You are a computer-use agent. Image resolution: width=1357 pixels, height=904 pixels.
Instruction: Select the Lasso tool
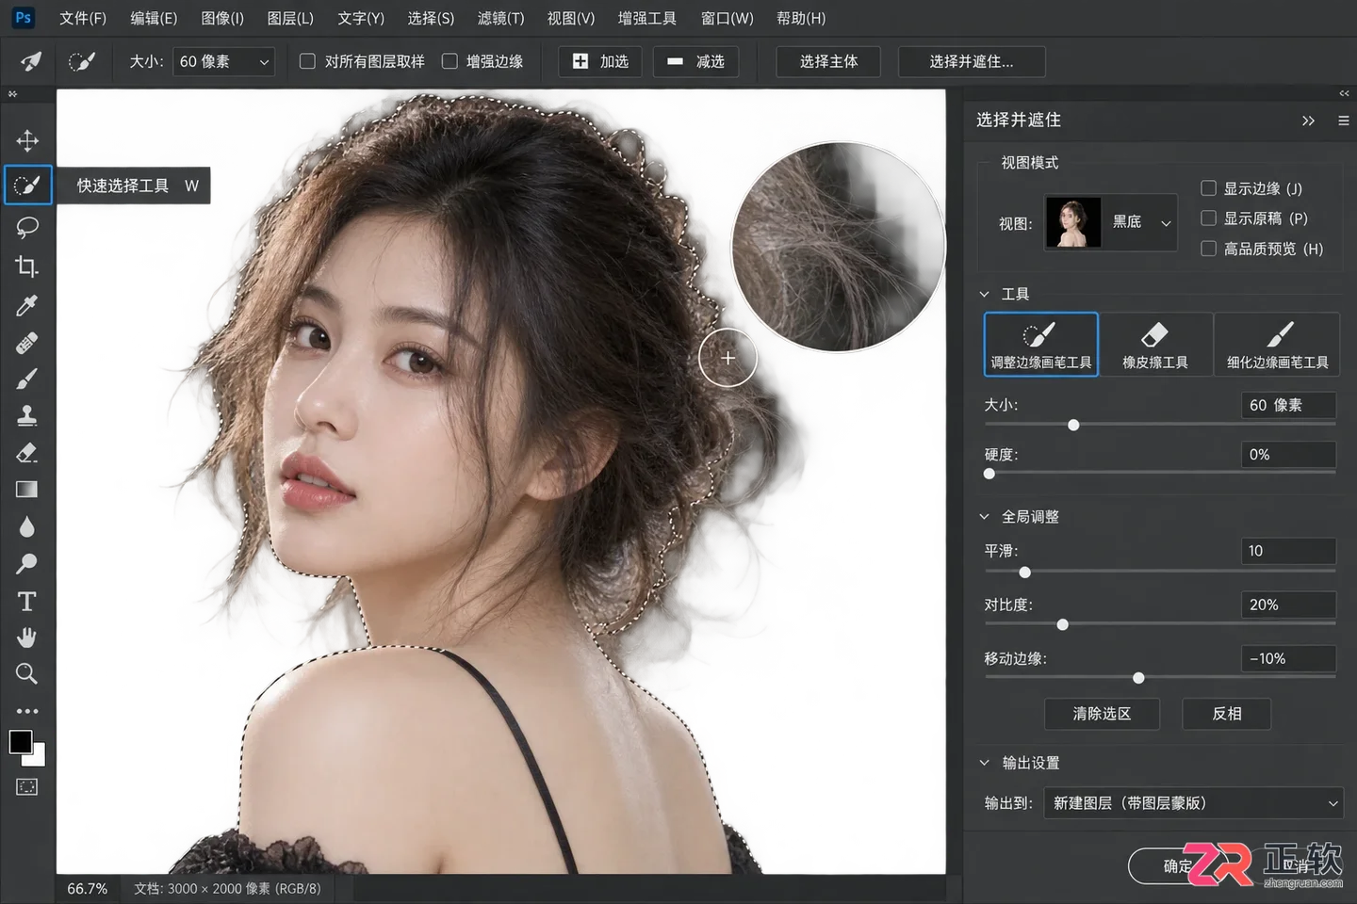[x=27, y=227]
